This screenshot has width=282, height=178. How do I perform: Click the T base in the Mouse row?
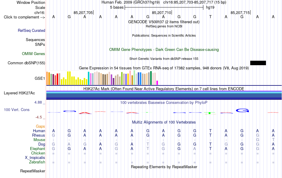tap(273, 140)
